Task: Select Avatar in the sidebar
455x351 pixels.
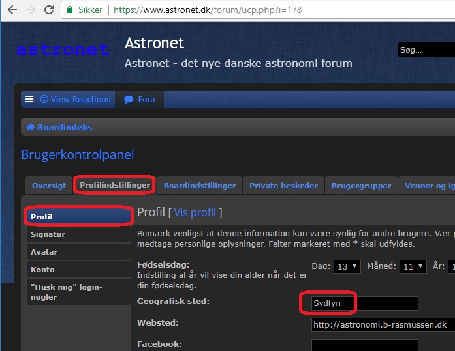Action: coord(78,252)
